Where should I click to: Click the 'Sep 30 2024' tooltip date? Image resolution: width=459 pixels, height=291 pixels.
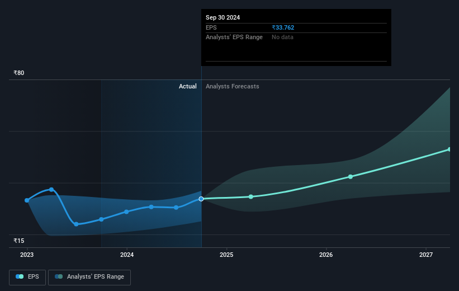[x=223, y=17]
